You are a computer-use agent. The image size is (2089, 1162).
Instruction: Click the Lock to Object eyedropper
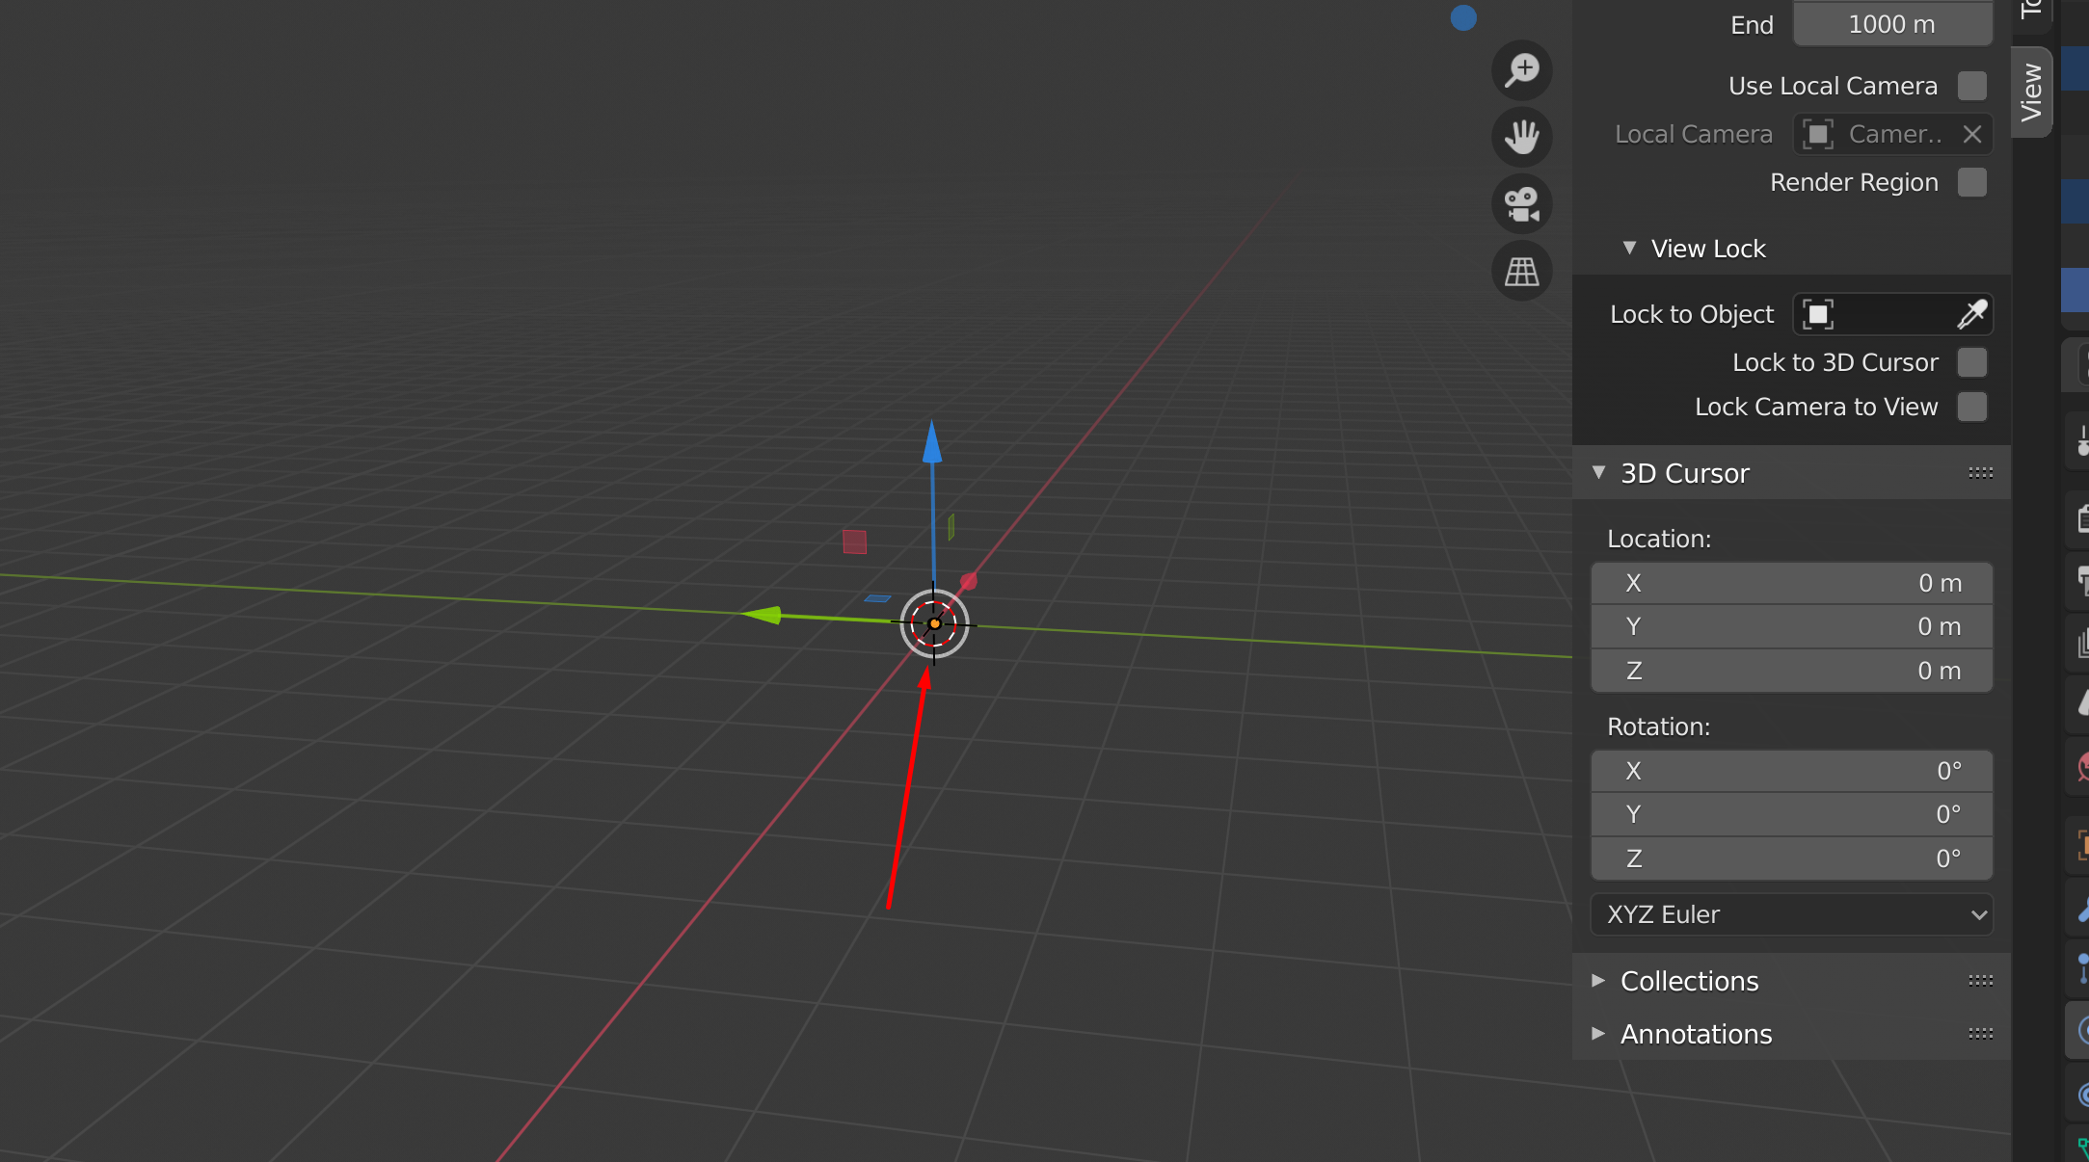coord(1971,314)
